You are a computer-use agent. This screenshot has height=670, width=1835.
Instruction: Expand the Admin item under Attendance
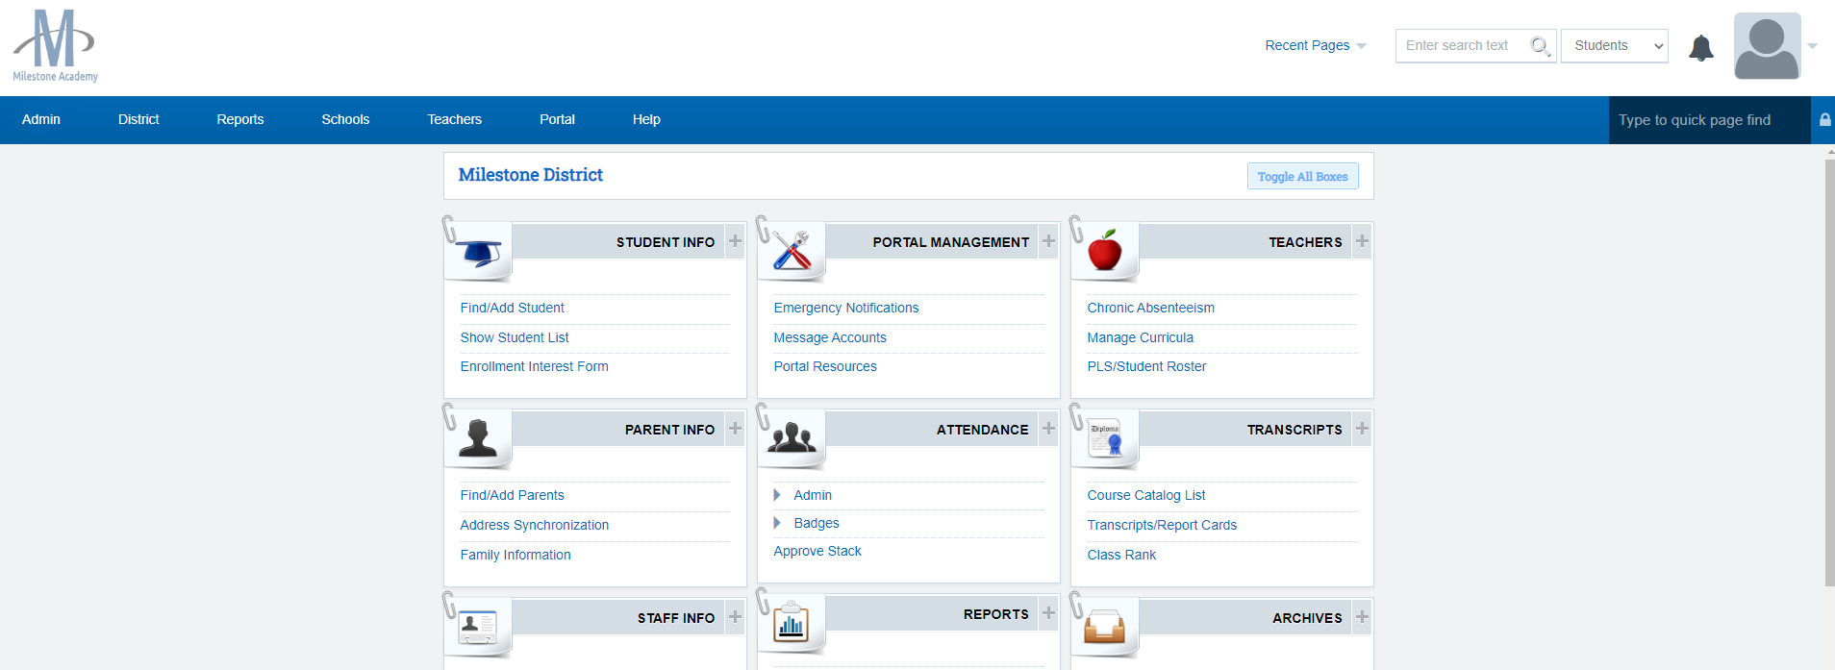pos(777,495)
